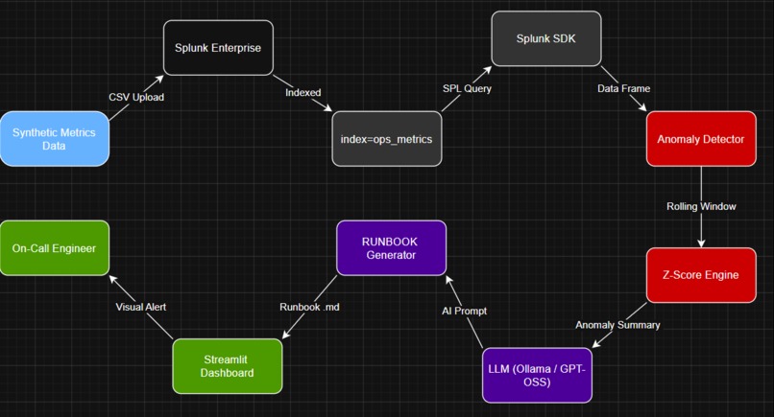Select the Runbook .md edge label
Image resolution: width=774 pixels, height=417 pixels.
point(309,307)
